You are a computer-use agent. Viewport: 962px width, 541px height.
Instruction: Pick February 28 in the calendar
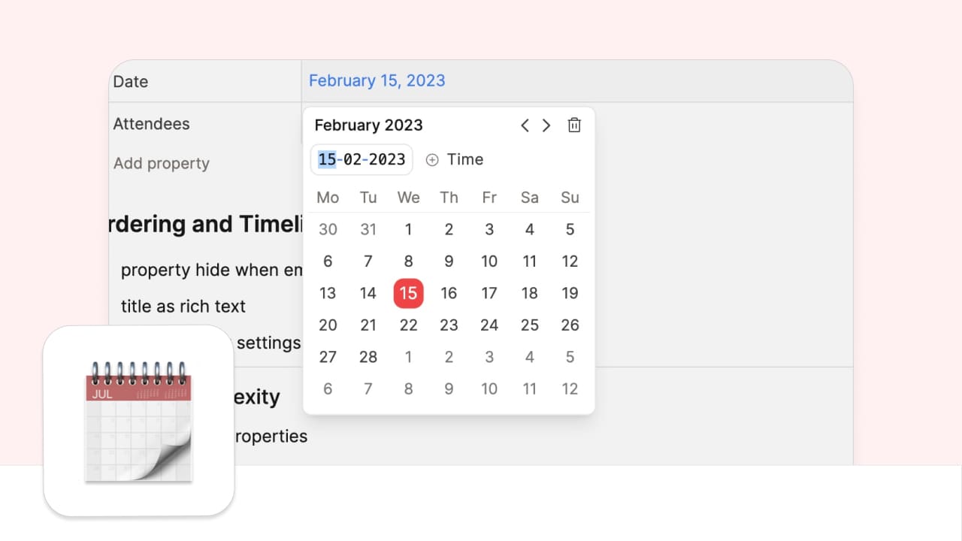[368, 357]
